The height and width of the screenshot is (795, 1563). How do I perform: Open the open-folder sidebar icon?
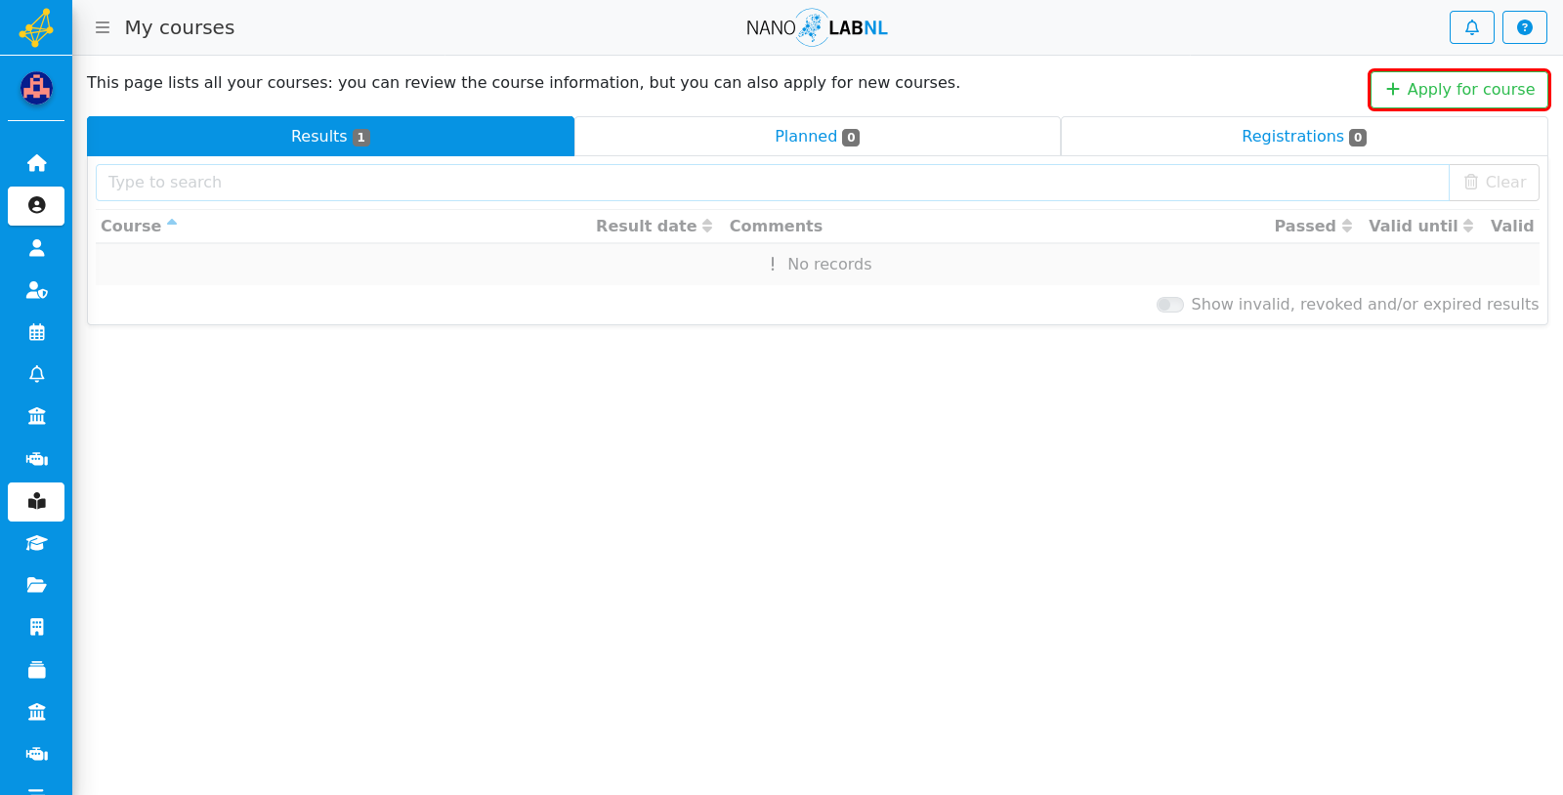point(36,585)
